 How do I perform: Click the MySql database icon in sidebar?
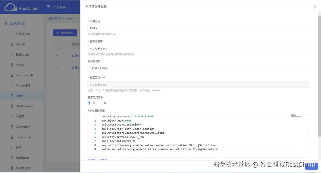12,65
